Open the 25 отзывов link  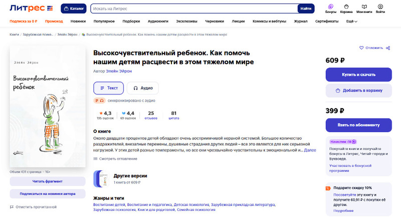click(x=151, y=115)
